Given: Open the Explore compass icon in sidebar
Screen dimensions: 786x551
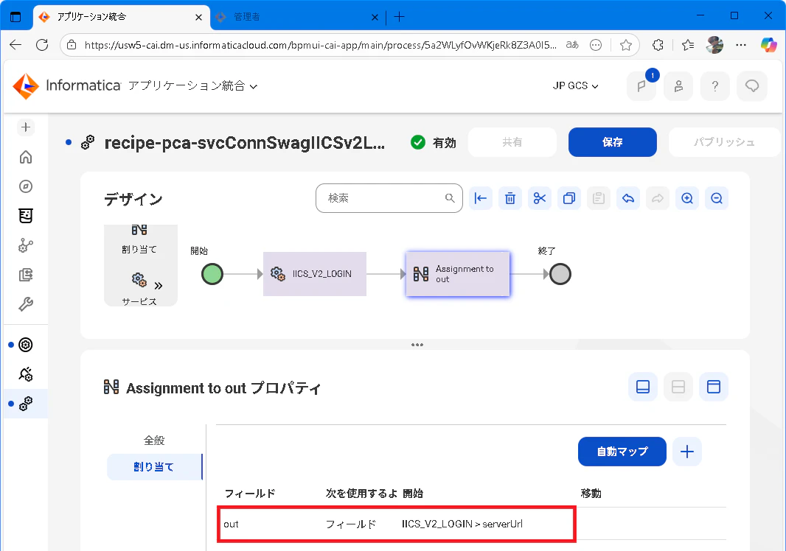Looking at the screenshot, I should pyautogui.click(x=26, y=186).
